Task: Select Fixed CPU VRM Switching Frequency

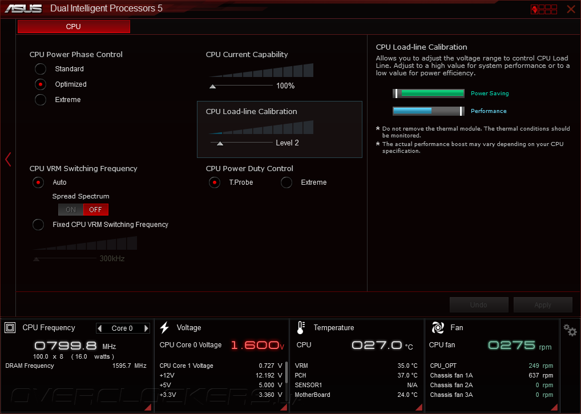Action: [38, 225]
